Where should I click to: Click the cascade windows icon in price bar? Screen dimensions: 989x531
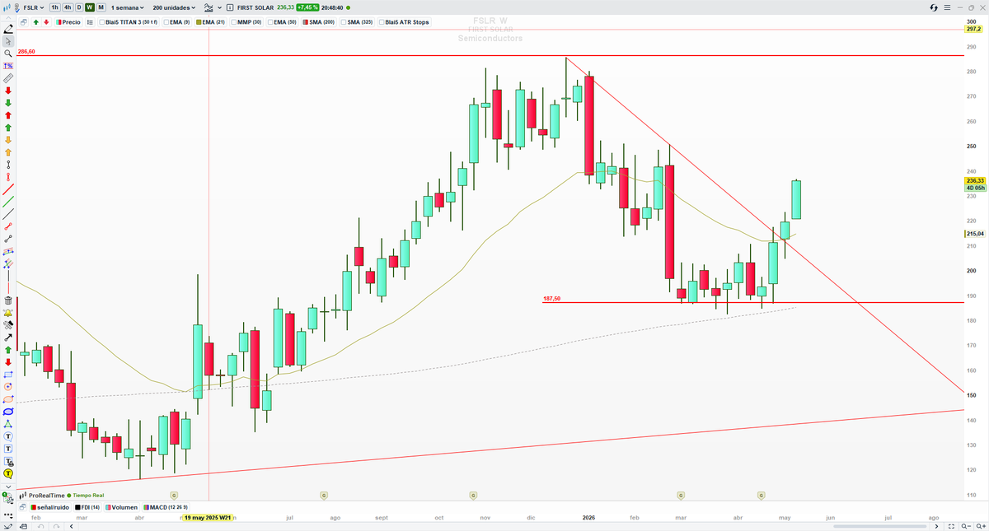(23, 22)
